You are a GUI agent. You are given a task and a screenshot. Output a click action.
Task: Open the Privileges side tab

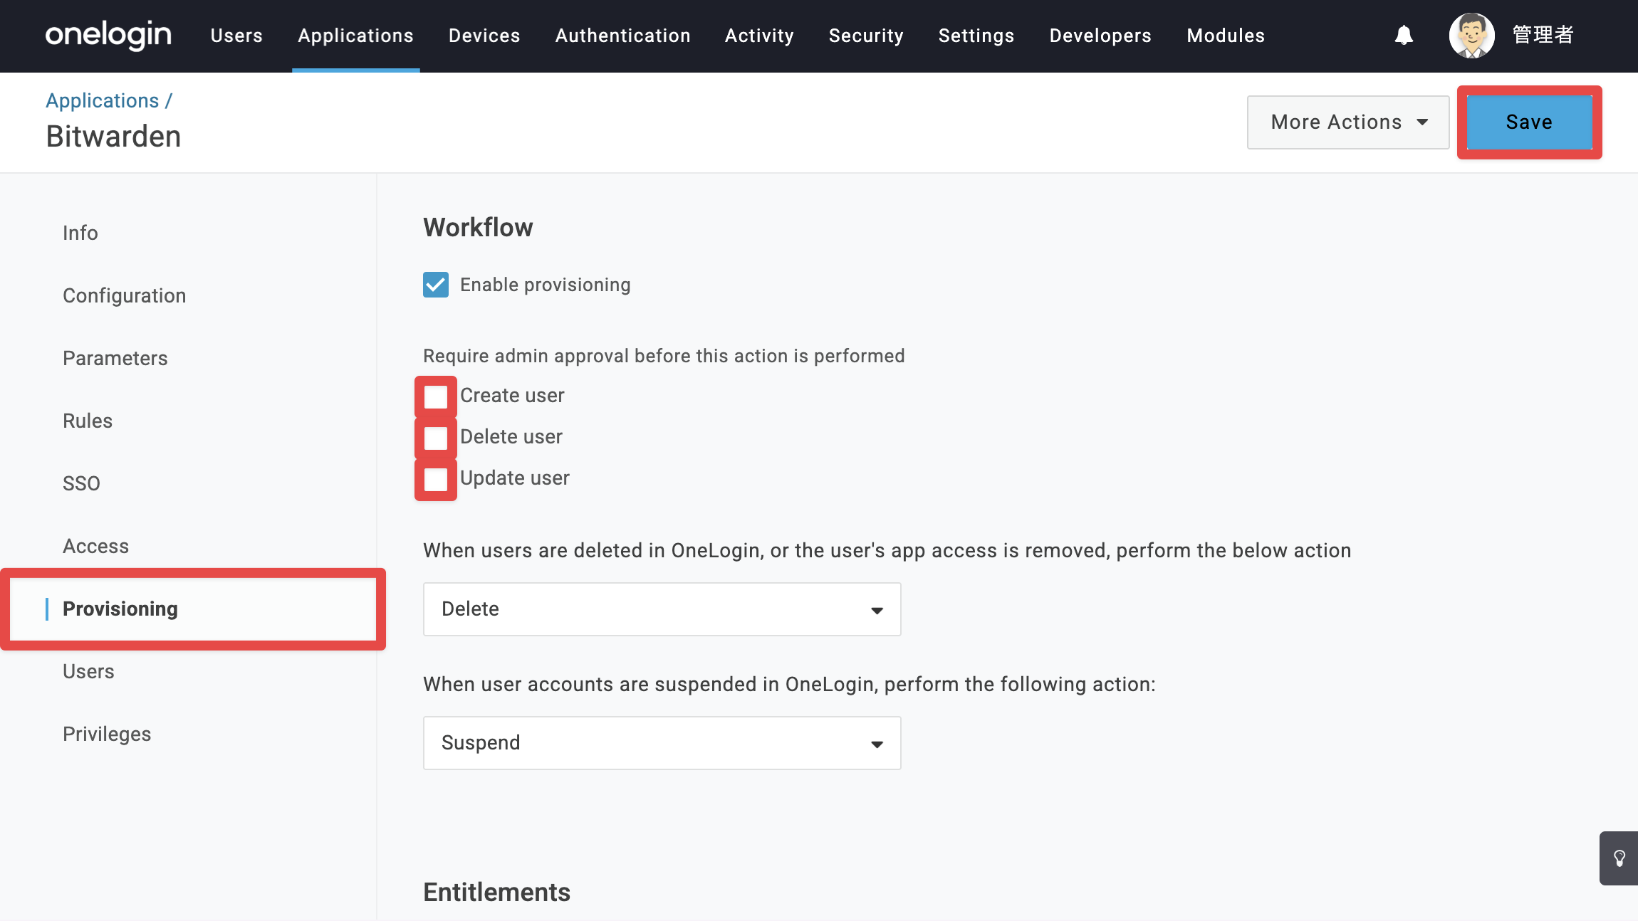click(107, 734)
